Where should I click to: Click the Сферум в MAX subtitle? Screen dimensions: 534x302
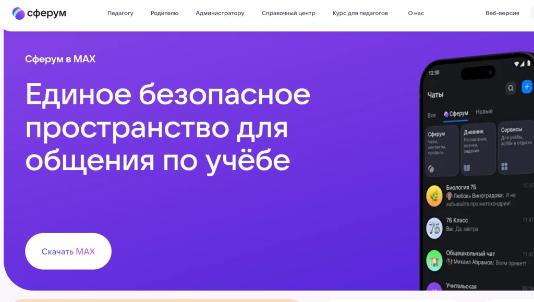coord(60,59)
